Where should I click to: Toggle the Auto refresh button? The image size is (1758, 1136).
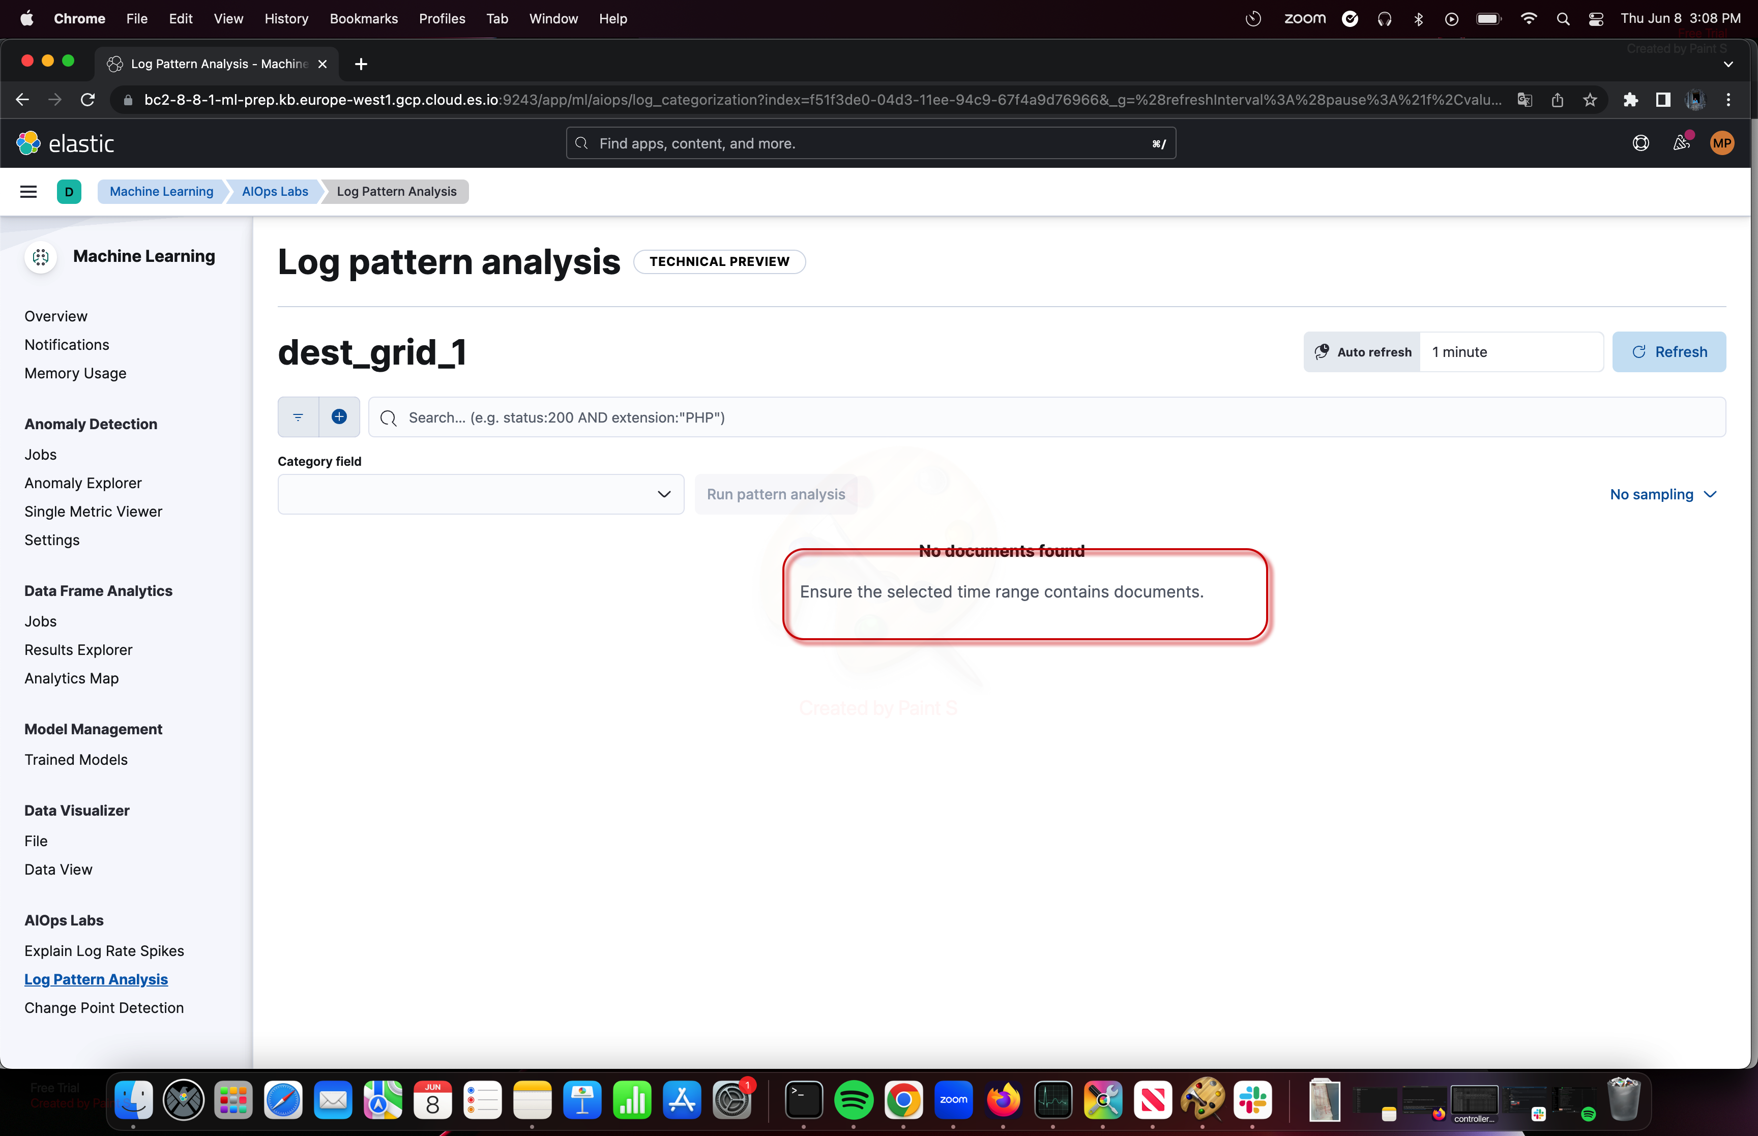click(x=1362, y=352)
